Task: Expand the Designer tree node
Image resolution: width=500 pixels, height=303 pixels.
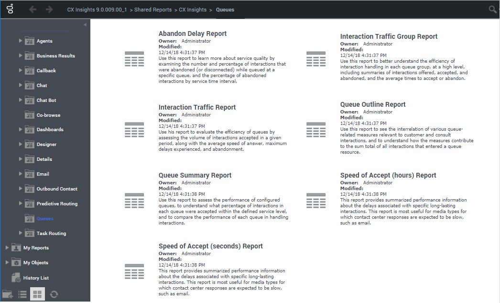Action: coord(20,144)
